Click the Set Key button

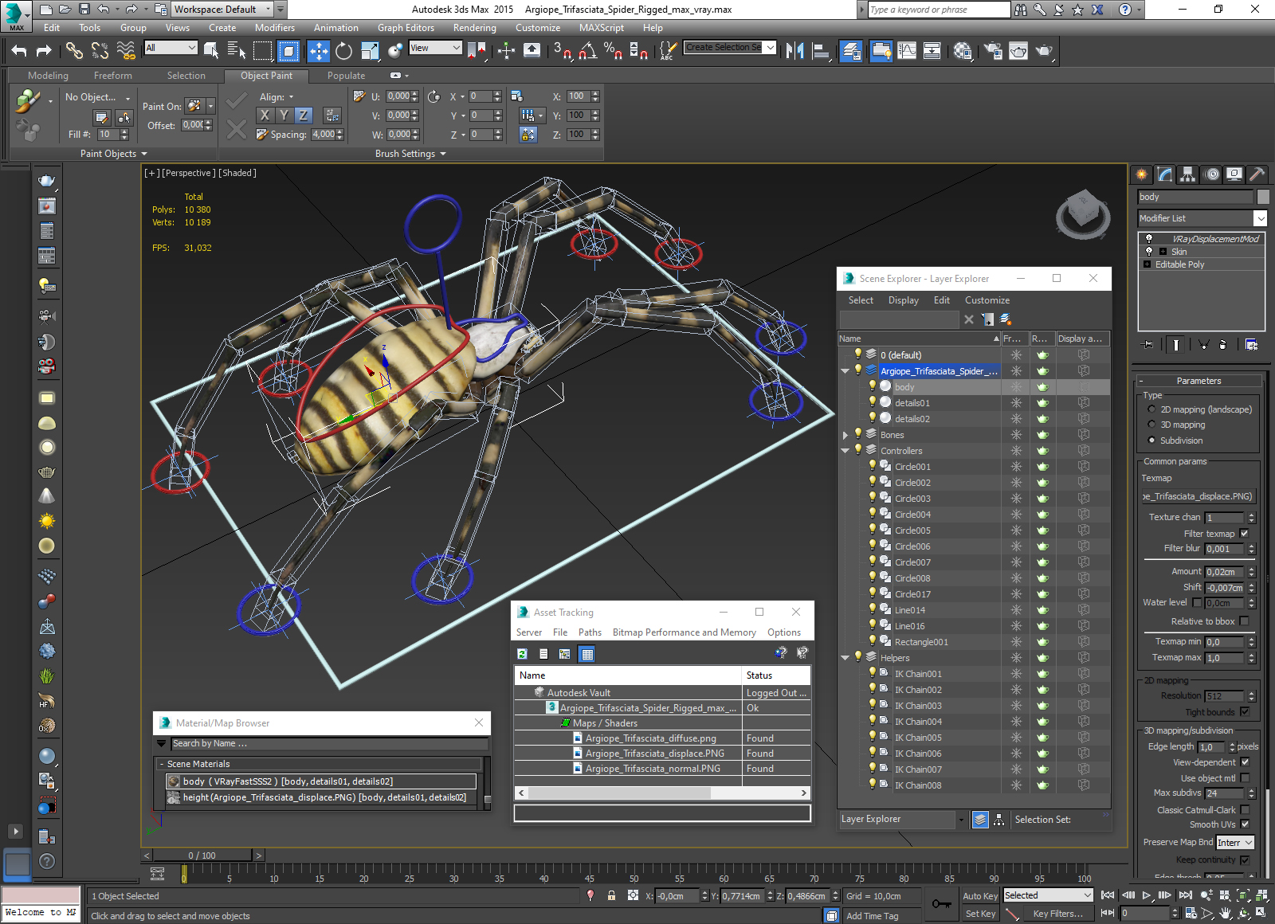click(980, 914)
